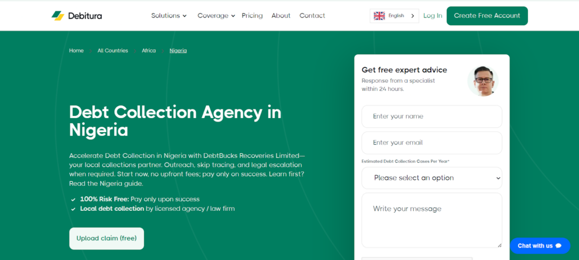Click the 'Write your message' text area
Viewport: 579px width, 260px height.
tap(432, 220)
